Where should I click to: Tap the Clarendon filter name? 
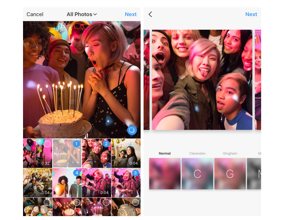(197, 154)
